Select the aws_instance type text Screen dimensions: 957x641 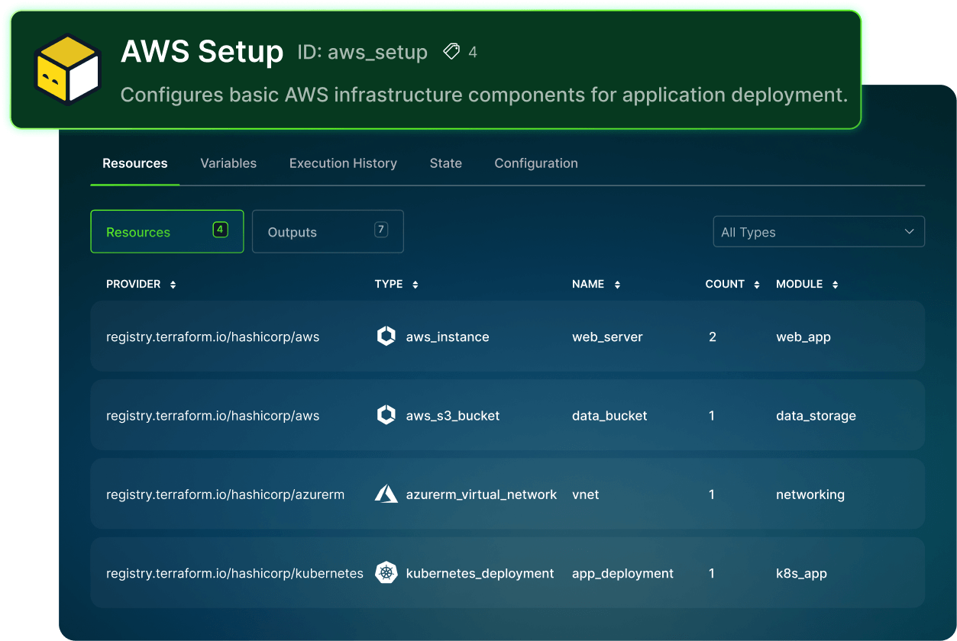coord(448,337)
